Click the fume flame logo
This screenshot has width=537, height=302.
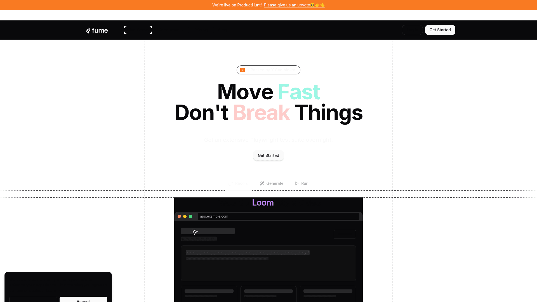pos(97,30)
